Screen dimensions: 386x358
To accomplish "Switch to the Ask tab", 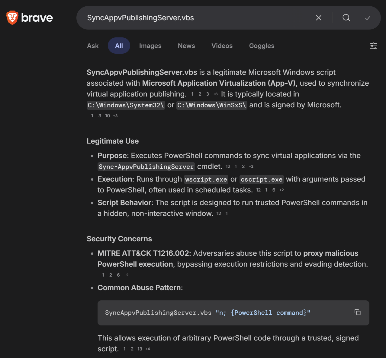I will point(93,46).
